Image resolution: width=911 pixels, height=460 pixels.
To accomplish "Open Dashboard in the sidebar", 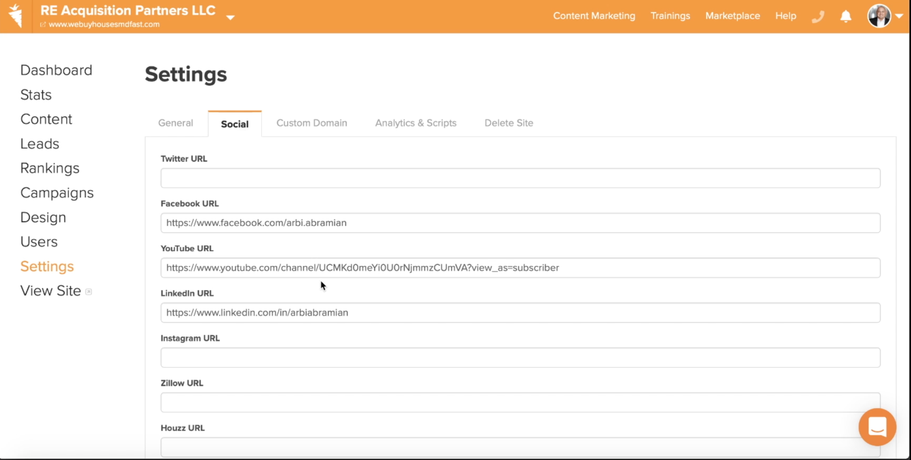I will (56, 70).
